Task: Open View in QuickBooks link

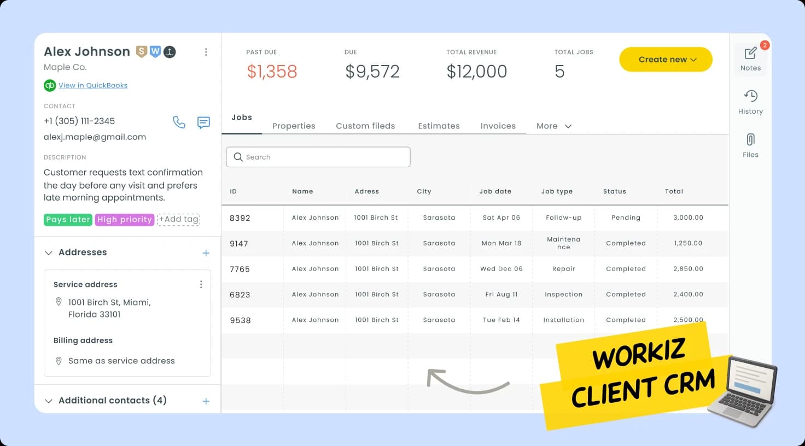Action: point(93,85)
